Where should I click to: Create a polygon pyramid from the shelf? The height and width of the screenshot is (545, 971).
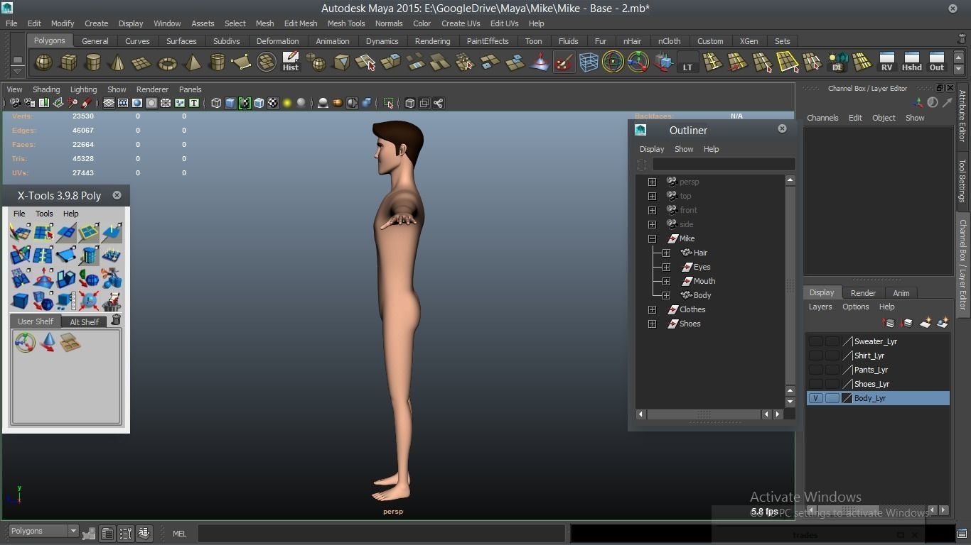coord(192,62)
